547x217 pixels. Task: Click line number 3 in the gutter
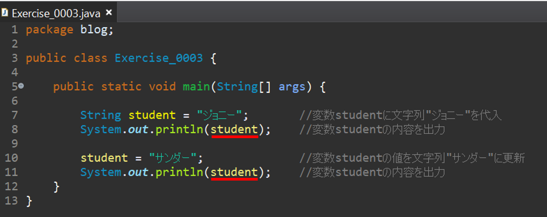pyautogui.click(x=14, y=58)
